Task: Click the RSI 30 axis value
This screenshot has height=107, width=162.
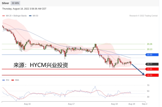Action: [148, 97]
